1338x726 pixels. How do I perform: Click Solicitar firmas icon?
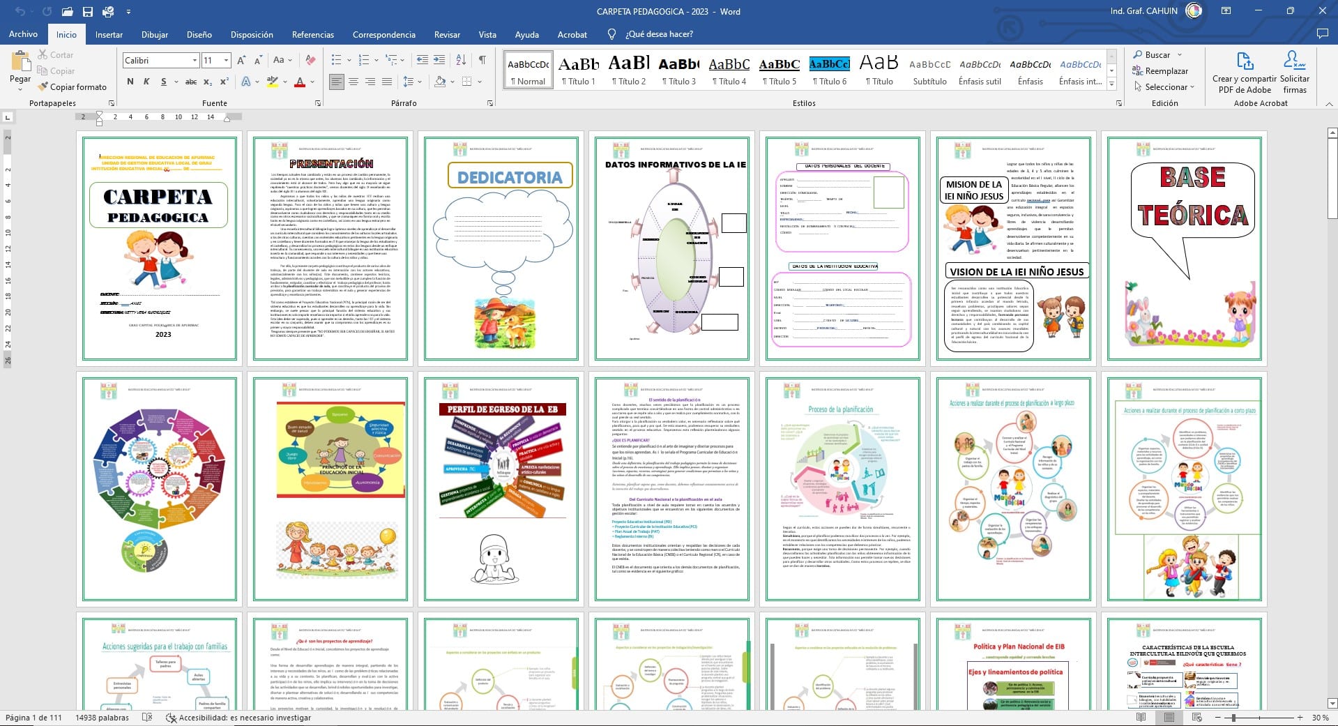(1295, 72)
